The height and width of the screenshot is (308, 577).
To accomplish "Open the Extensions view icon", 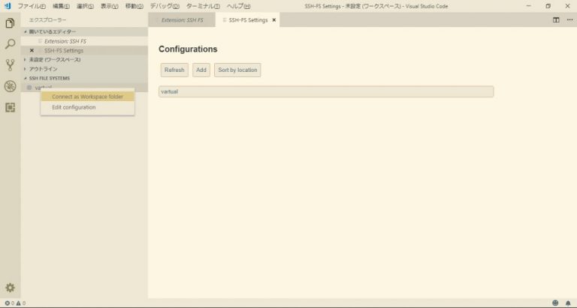I will point(10,107).
